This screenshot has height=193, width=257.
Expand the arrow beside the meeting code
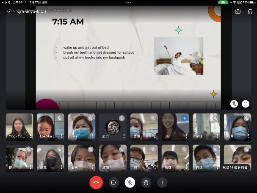pyautogui.click(x=46, y=11)
